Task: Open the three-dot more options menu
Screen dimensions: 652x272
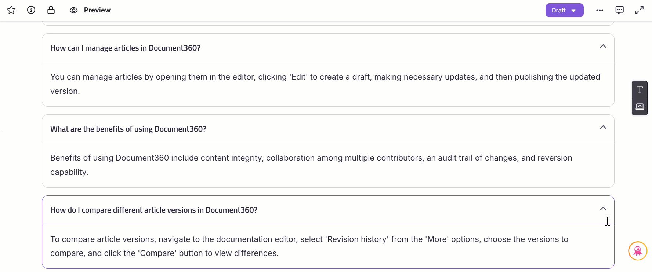Action: tap(600, 10)
